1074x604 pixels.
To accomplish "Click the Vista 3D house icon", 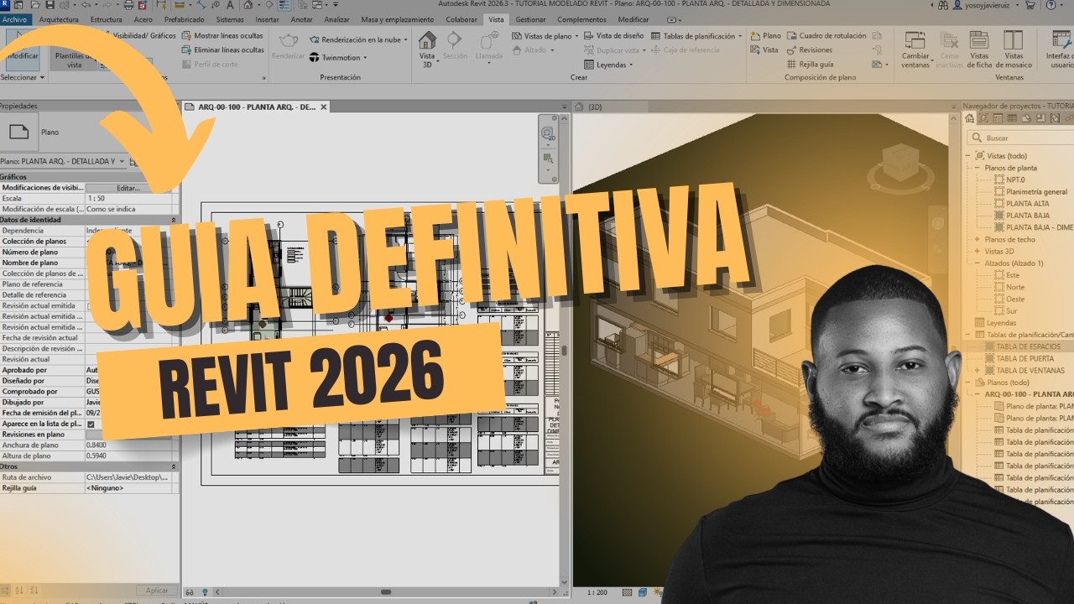I will 427,49.
